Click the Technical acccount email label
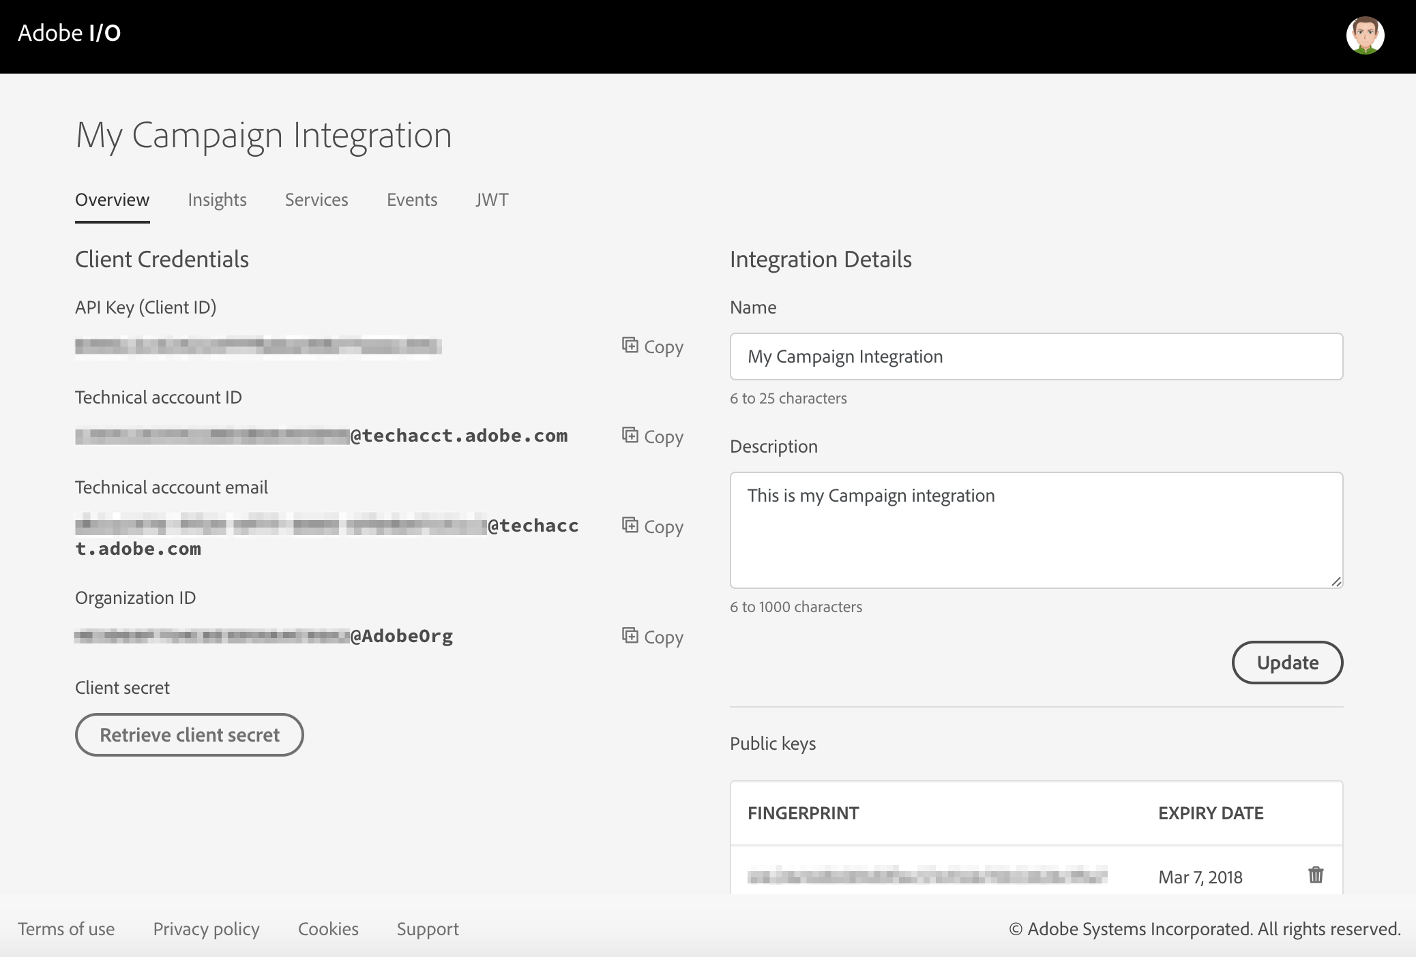The width and height of the screenshot is (1416, 957). pyautogui.click(x=171, y=487)
